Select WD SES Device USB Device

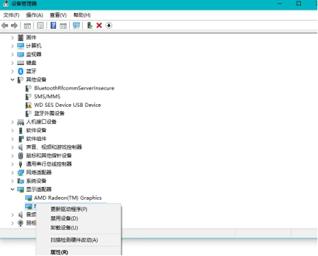coord(68,105)
